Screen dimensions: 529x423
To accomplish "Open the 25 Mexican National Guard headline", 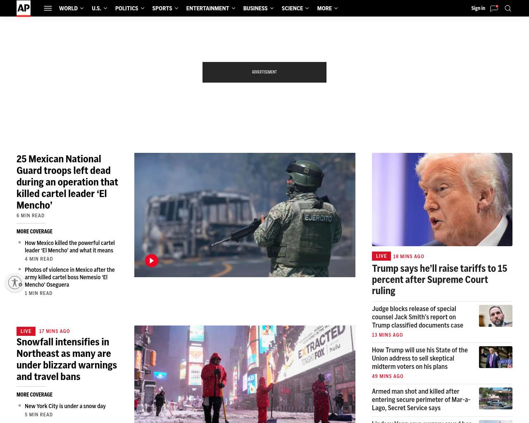I will [x=67, y=182].
